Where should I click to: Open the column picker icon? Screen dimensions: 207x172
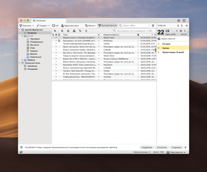(x=155, y=35)
